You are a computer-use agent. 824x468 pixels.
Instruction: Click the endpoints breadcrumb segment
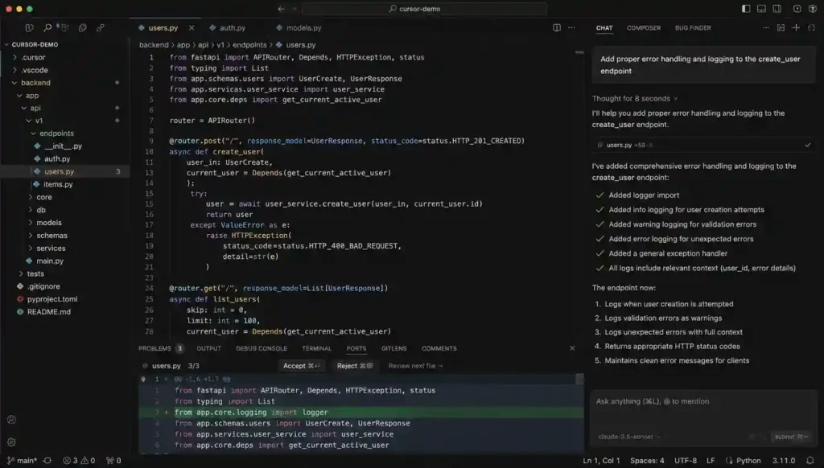point(249,45)
